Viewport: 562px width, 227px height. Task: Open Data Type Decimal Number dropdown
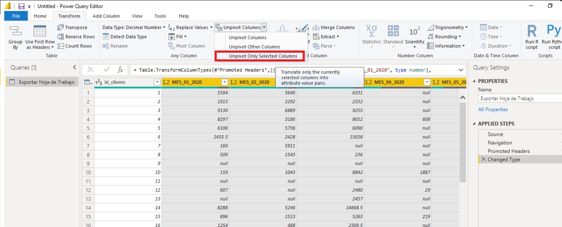(x=134, y=27)
